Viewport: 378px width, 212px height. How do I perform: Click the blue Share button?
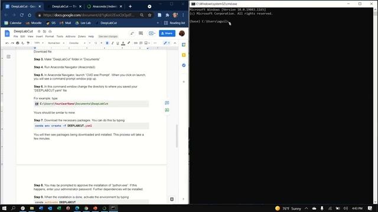(x=167, y=34)
